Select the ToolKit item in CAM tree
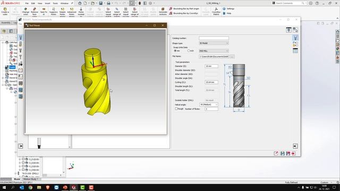Image resolution: width=340 pixels, height=191 pixels. point(12,67)
